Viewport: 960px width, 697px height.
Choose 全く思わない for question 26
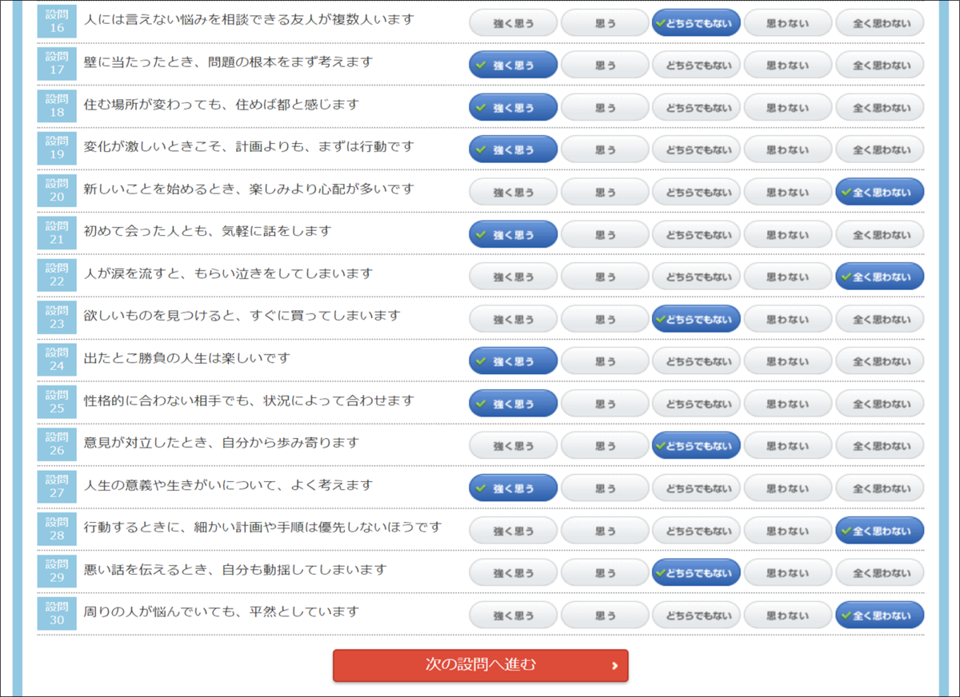tap(880, 445)
